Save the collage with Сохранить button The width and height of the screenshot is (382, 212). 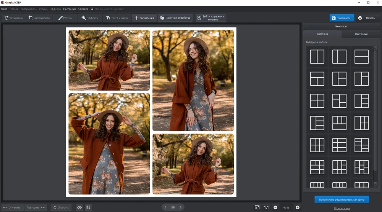pyautogui.click(x=342, y=18)
